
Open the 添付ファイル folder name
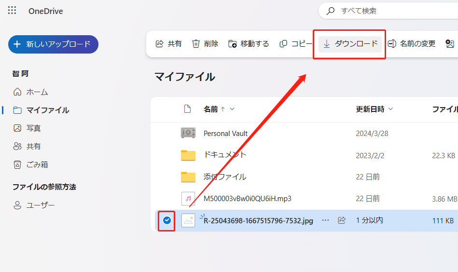point(225,177)
